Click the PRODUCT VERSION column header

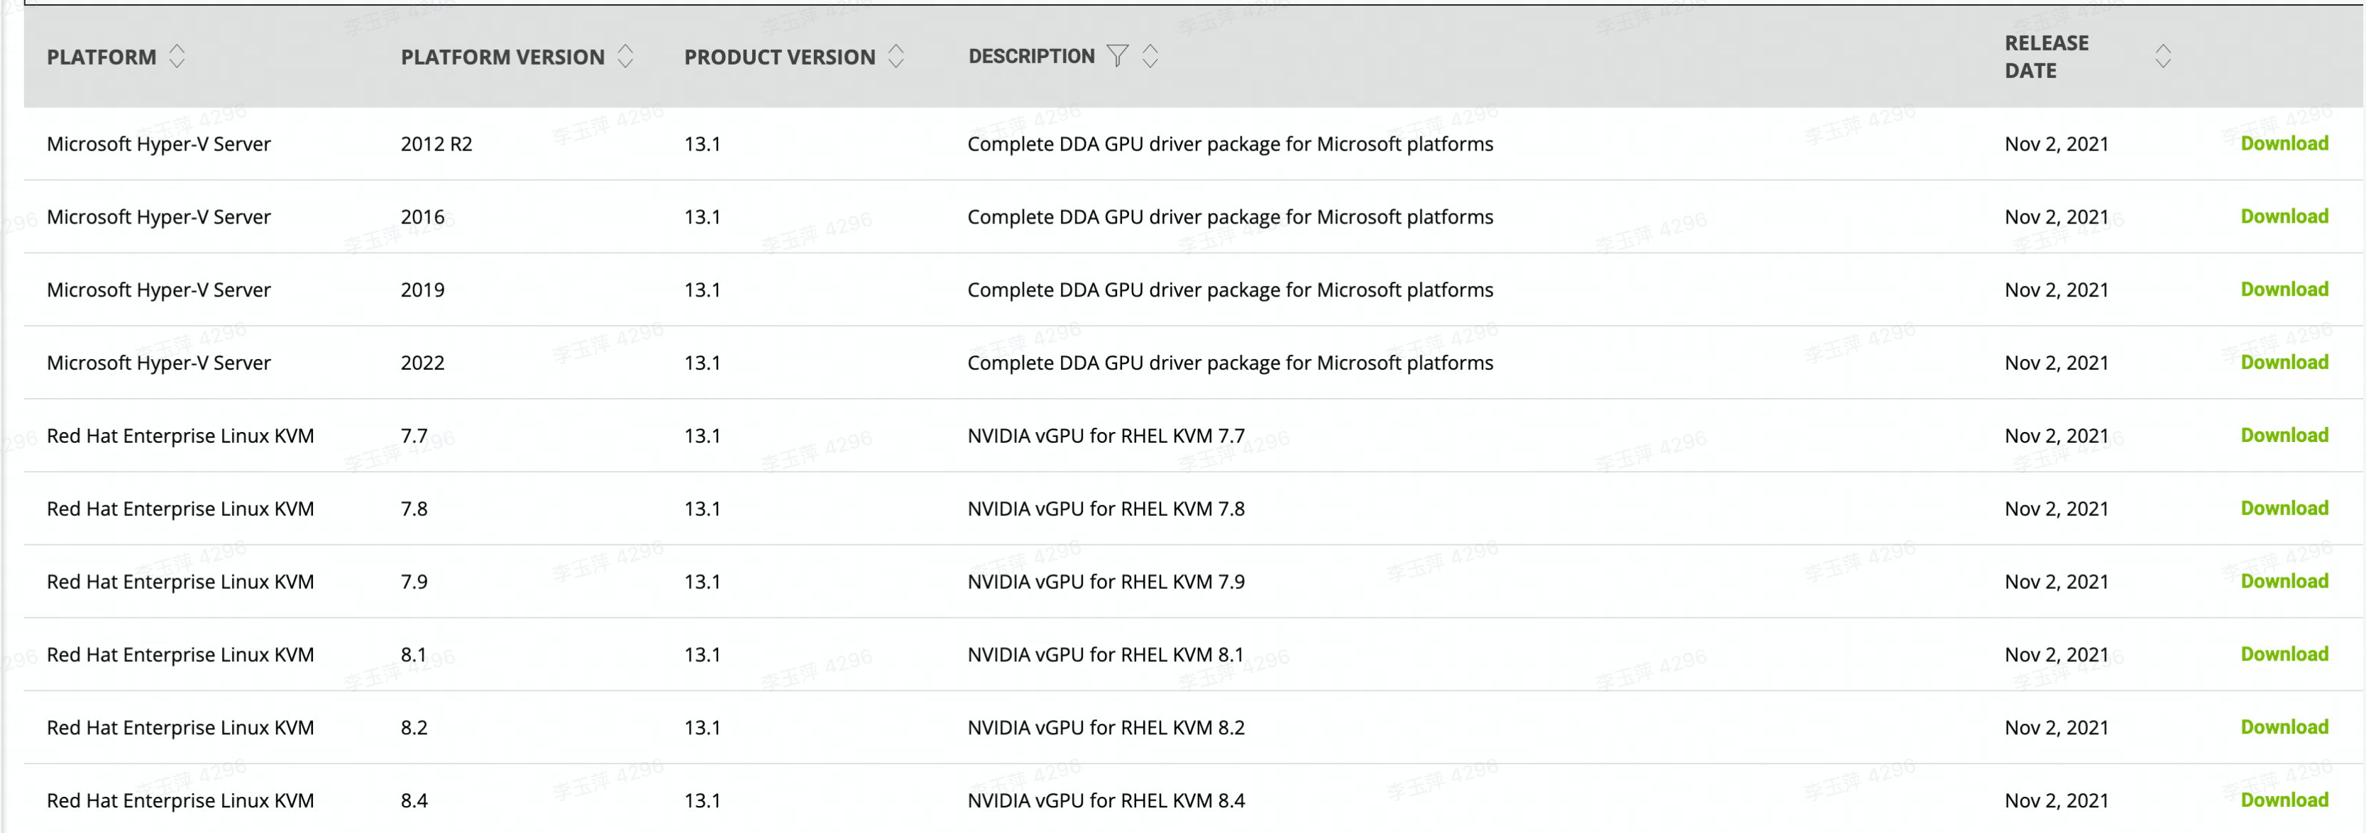pos(780,57)
